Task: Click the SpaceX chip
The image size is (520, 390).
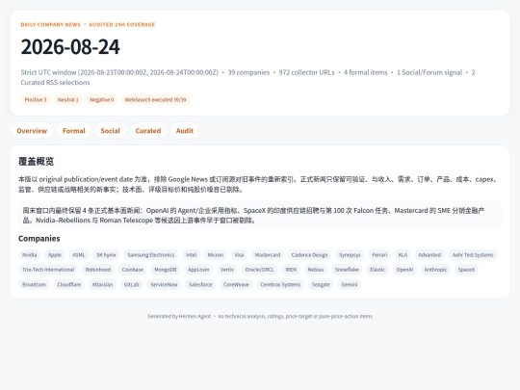Action: pyautogui.click(x=466, y=270)
